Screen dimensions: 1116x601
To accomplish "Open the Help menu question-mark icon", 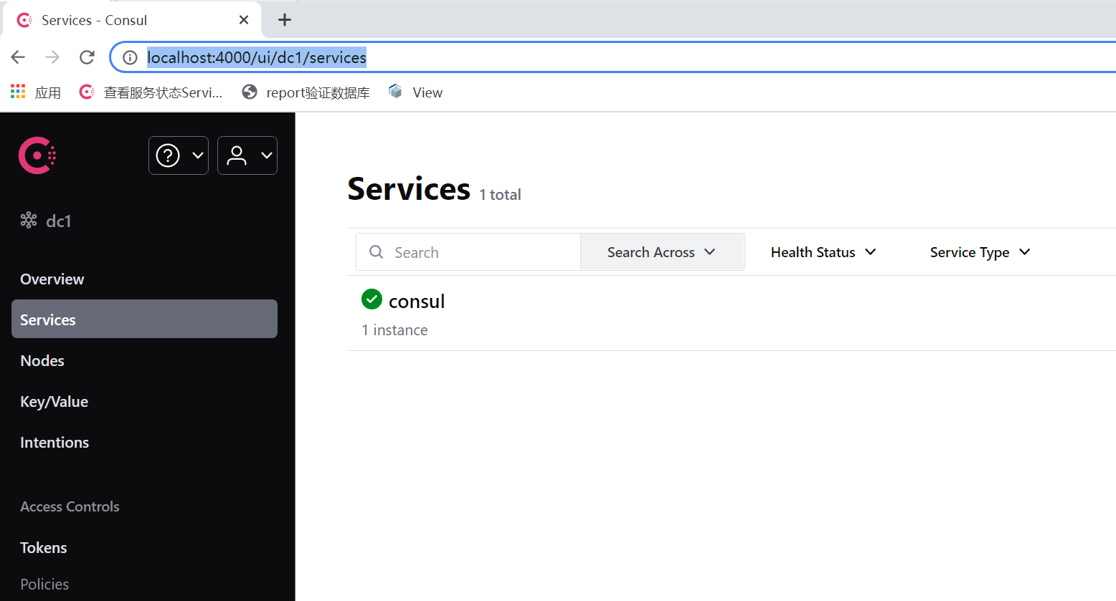I will click(168, 155).
